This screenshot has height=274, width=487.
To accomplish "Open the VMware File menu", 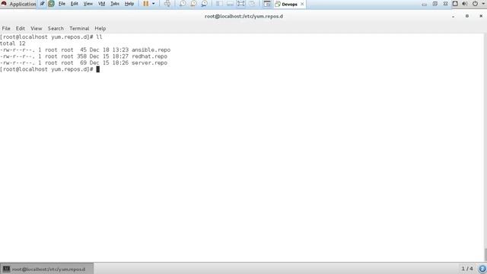I will tap(62, 4).
